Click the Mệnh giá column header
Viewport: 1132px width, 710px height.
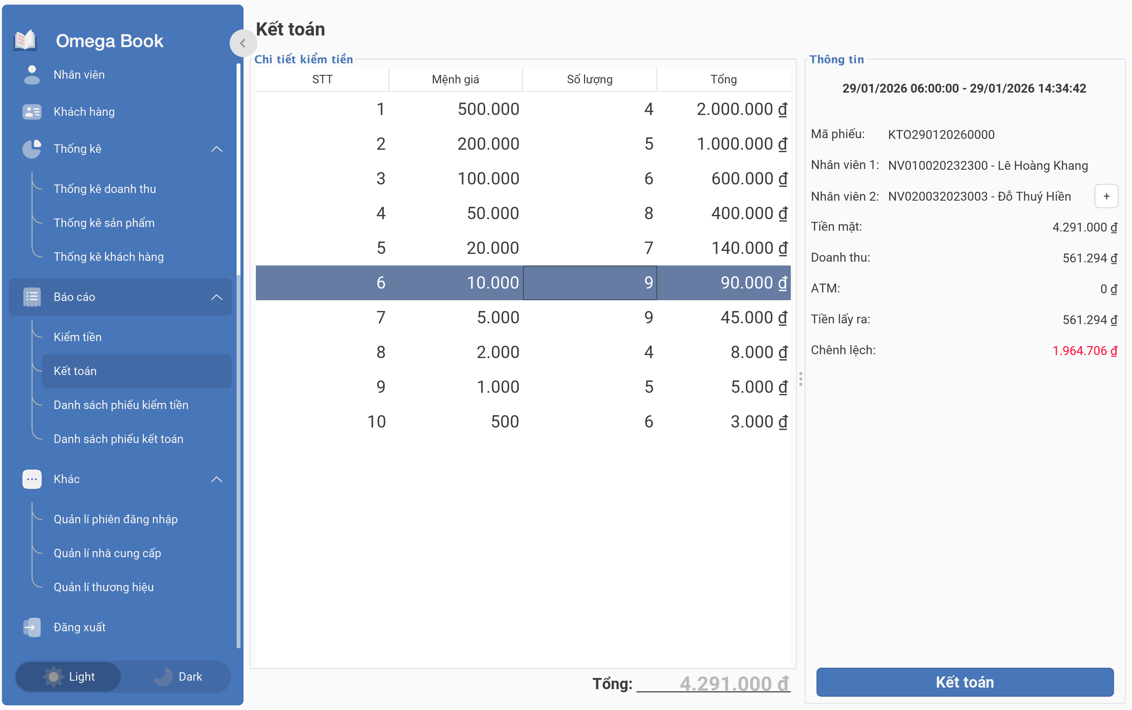click(456, 79)
